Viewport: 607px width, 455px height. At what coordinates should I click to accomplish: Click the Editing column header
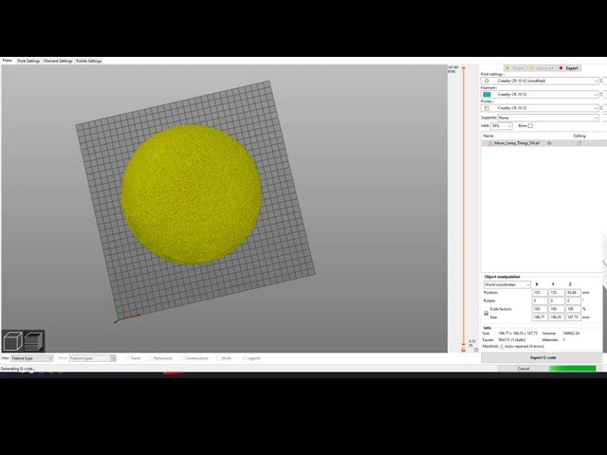(x=579, y=136)
